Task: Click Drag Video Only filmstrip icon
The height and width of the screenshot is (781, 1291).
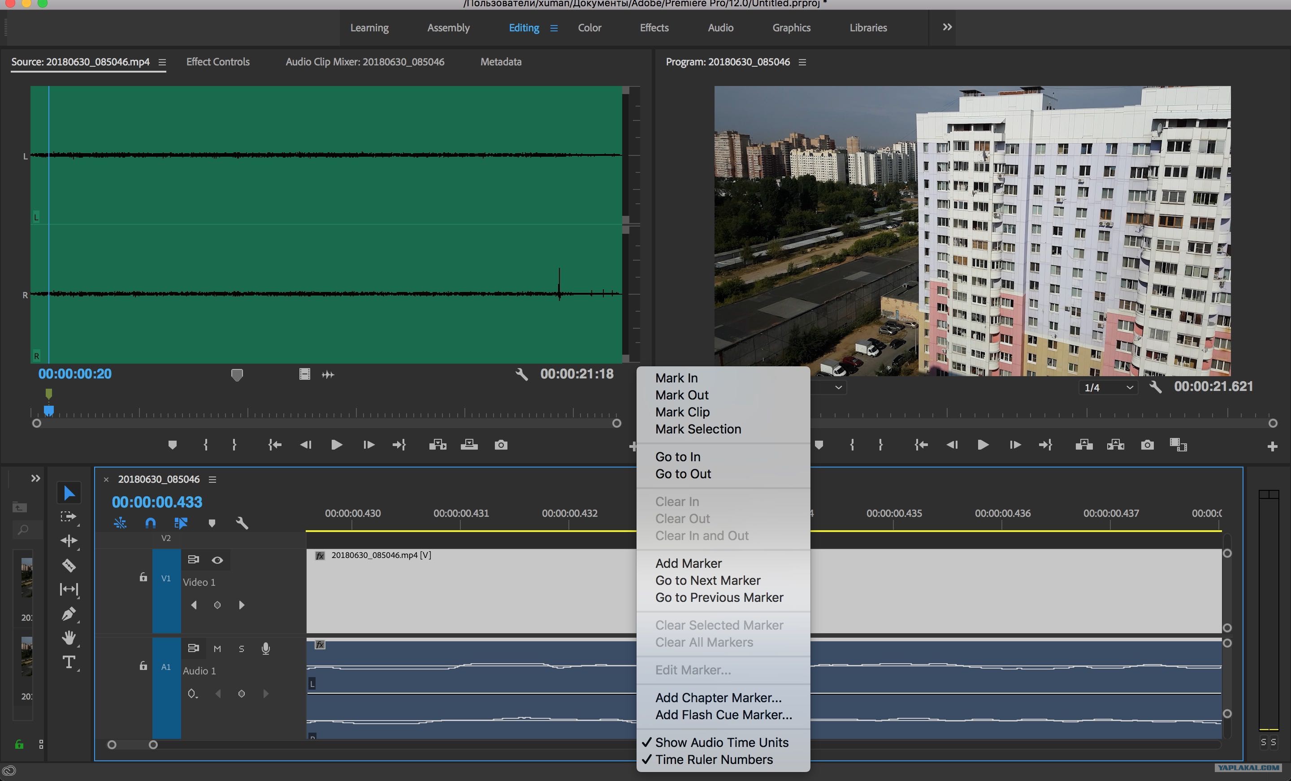Action: click(x=304, y=374)
